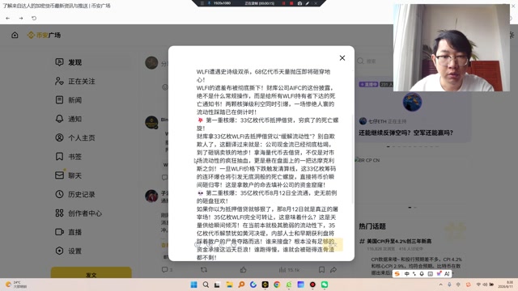The height and width of the screenshot is (291, 518).
Task: Click the yellow 发文 post button
Action: (x=91, y=273)
